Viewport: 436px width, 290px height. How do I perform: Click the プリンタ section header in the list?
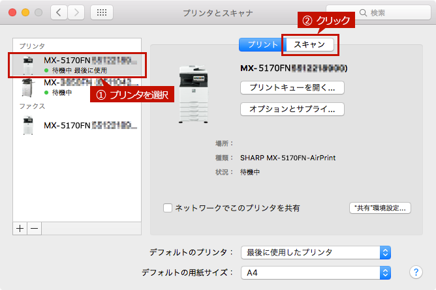point(32,46)
